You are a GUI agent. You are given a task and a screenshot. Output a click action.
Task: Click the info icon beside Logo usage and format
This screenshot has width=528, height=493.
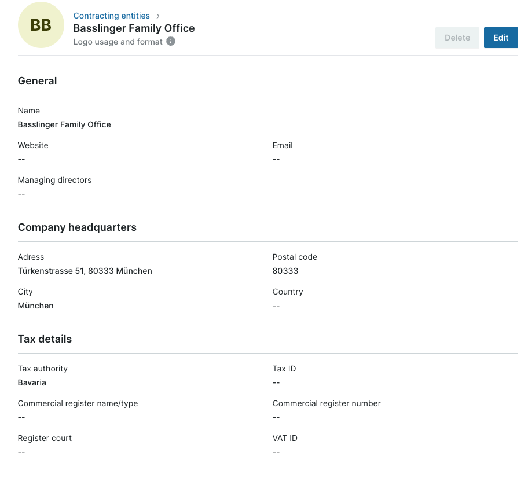click(171, 42)
